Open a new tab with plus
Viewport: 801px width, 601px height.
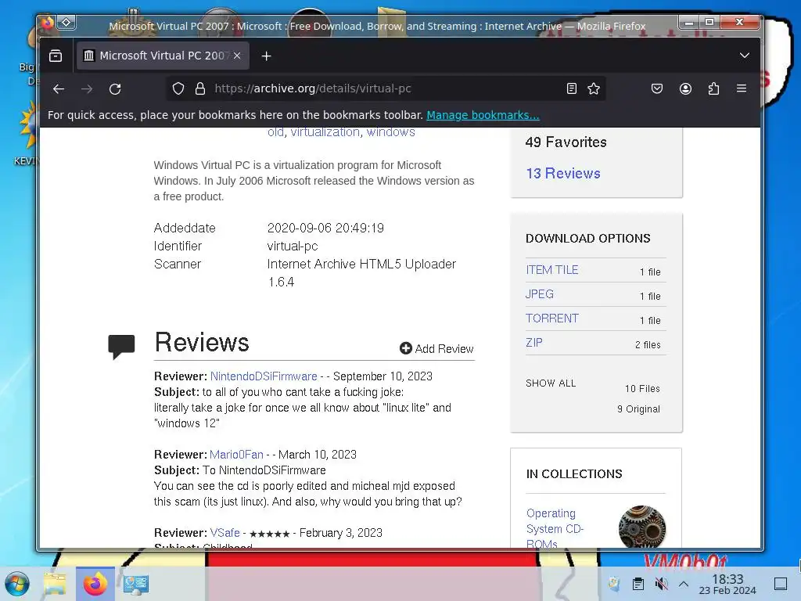tap(266, 56)
